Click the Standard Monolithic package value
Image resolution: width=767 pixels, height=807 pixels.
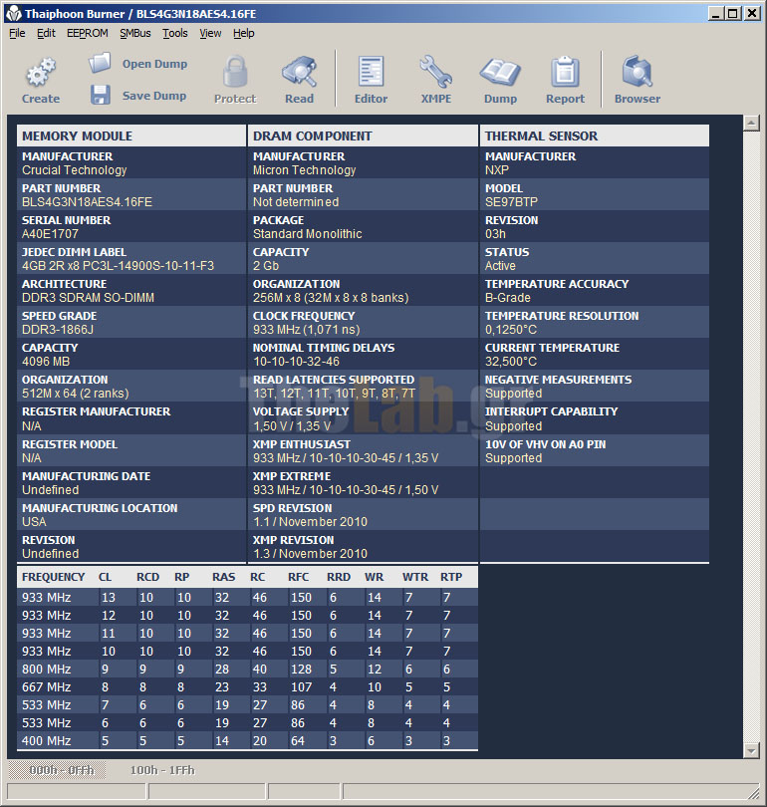pos(307,234)
